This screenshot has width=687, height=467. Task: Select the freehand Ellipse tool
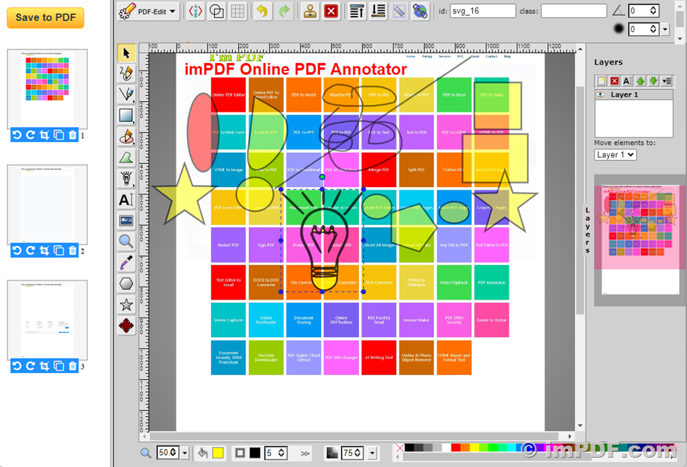pos(126,137)
